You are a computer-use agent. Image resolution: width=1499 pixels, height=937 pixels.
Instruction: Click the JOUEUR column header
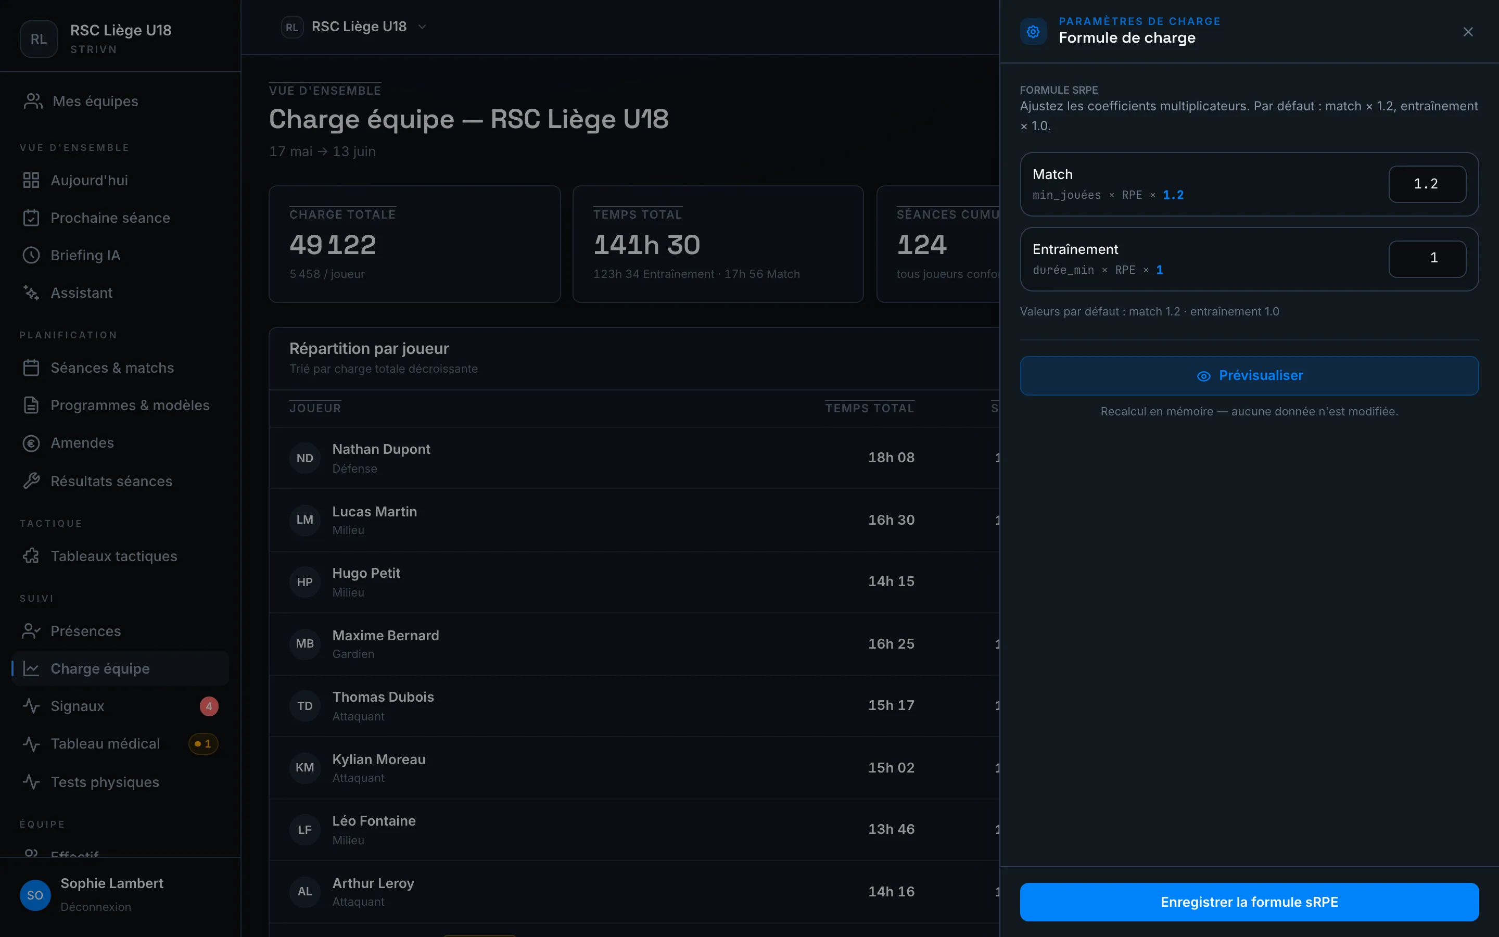coord(315,409)
